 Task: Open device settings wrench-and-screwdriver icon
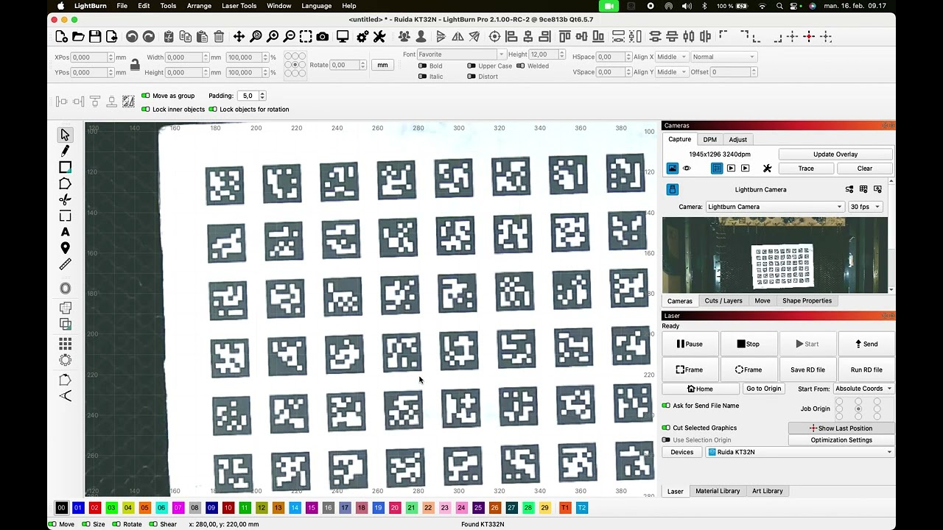(379, 37)
